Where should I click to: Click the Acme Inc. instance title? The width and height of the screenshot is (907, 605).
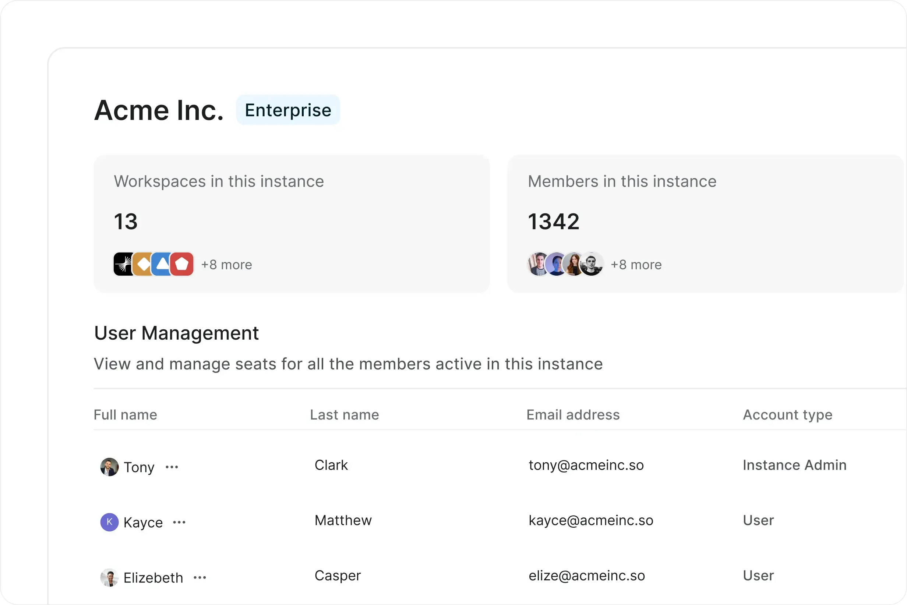(x=159, y=111)
